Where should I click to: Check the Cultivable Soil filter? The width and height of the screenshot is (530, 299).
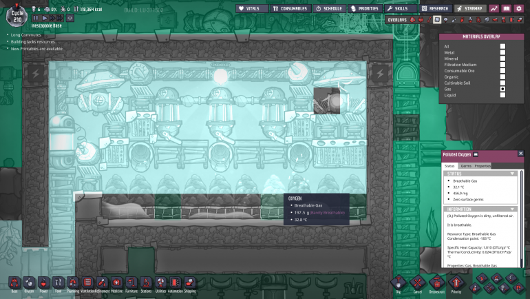[502, 83]
